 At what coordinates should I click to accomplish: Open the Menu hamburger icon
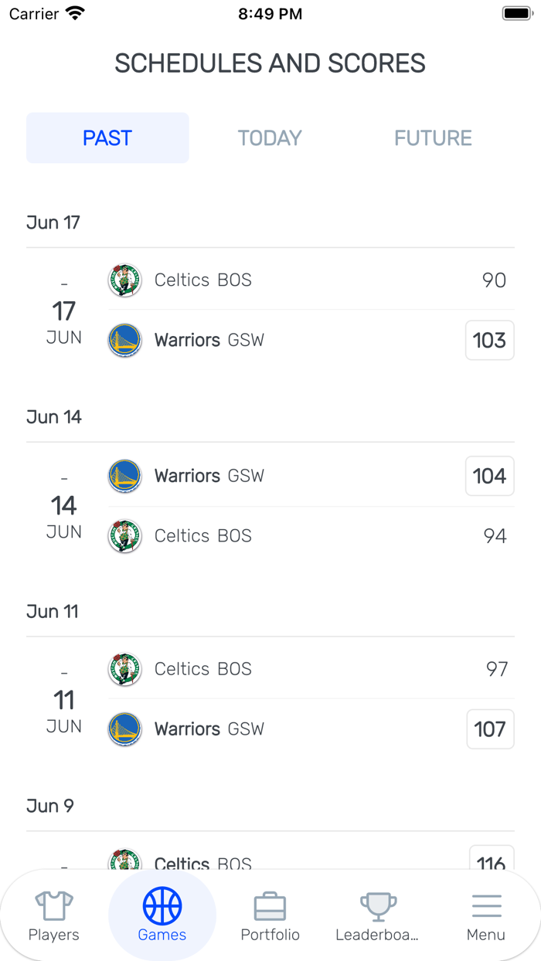[486, 907]
